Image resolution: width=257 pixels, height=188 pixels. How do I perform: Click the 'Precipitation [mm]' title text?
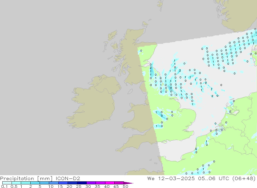pyautogui.click(x=26, y=179)
